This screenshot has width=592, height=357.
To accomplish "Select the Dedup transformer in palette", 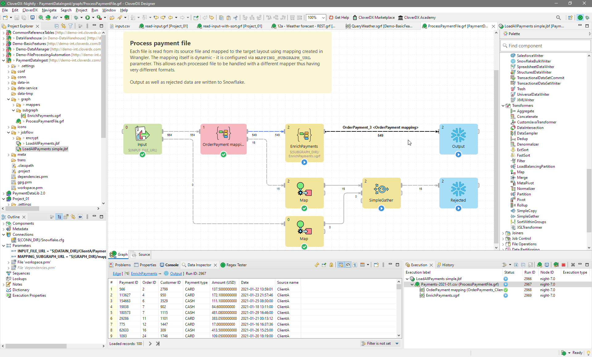I will tap(522, 139).
